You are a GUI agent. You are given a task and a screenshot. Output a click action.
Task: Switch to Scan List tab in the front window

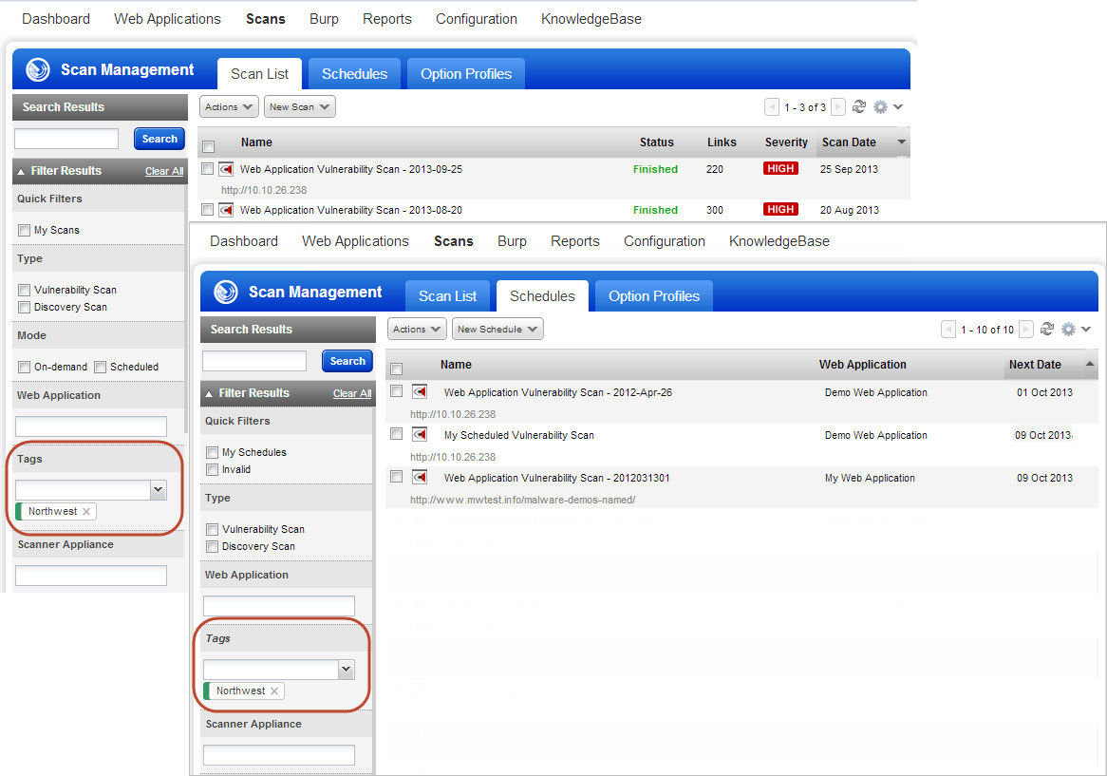pyautogui.click(x=447, y=295)
